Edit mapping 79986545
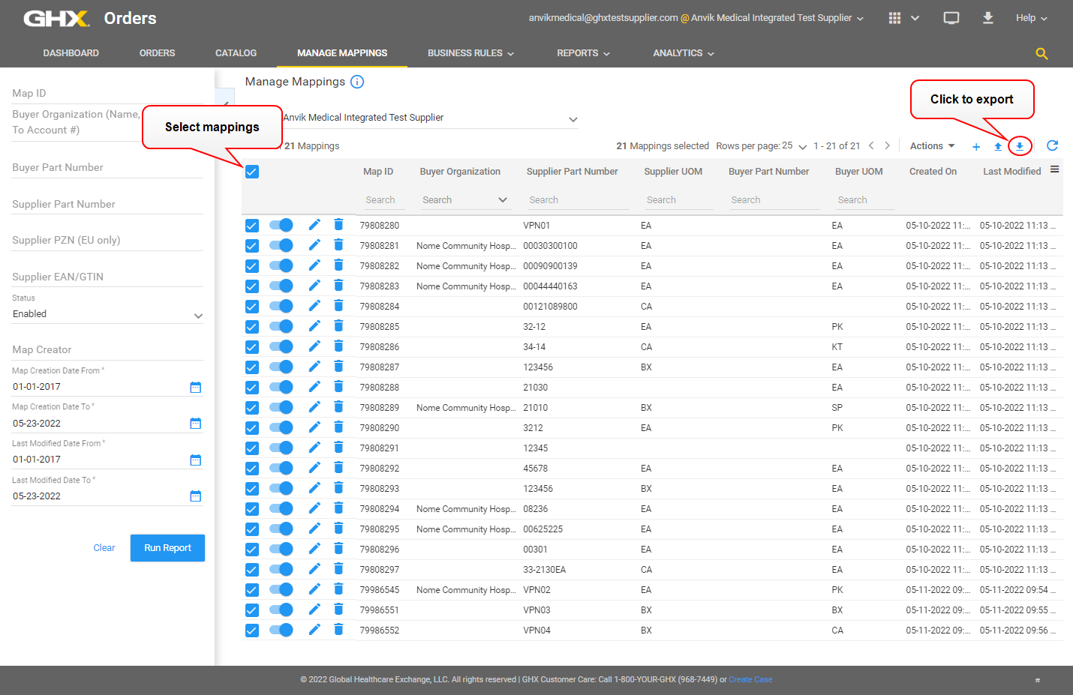1073x695 pixels. coord(314,589)
